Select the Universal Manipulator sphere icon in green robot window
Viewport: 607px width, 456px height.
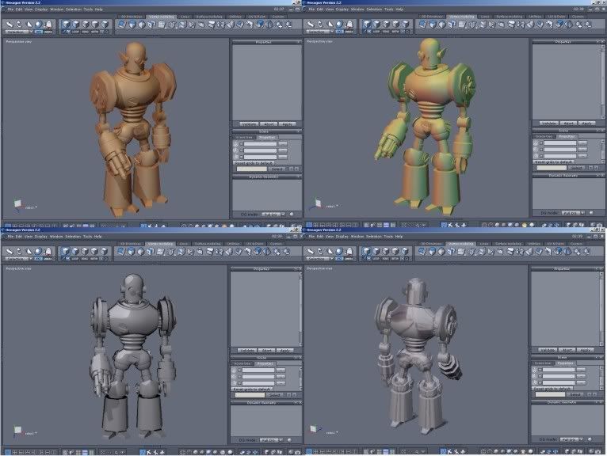339,25
